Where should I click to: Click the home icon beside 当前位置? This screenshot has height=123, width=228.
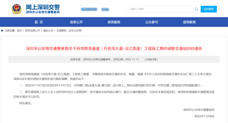[x=2, y=31]
